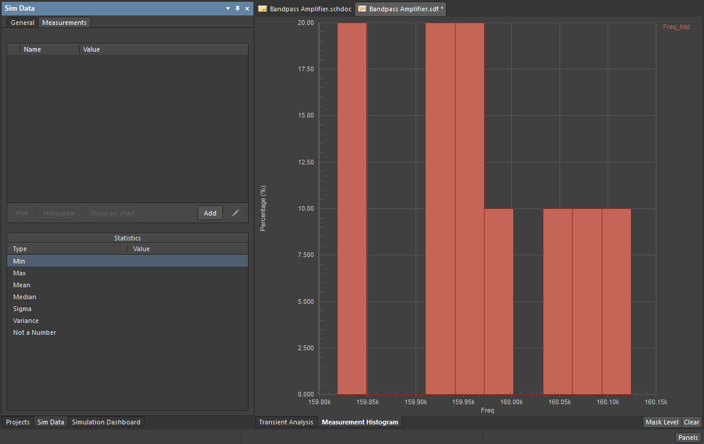Switch to the Measurements tab

point(64,23)
